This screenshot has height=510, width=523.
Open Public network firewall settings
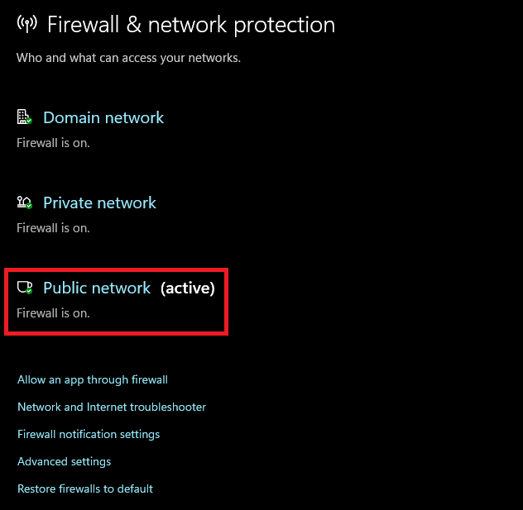[x=97, y=288]
